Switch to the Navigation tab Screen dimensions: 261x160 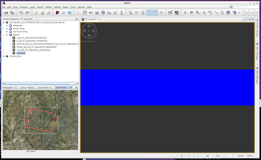coord(11,88)
